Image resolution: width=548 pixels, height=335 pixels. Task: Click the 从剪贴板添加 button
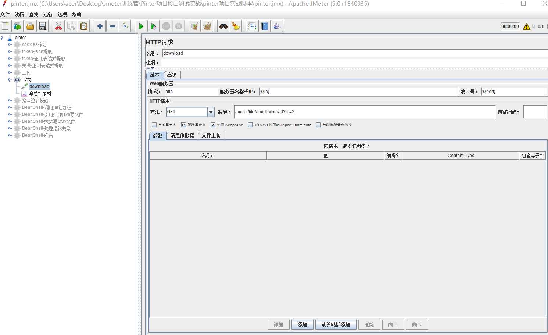pyautogui.click(x=336, y=325)
